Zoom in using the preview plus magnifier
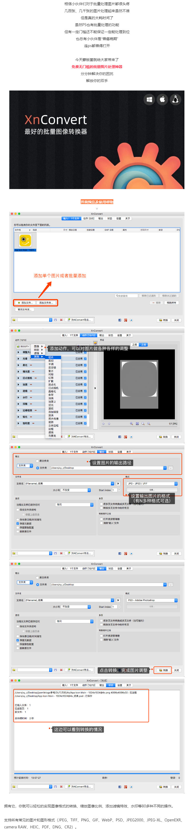This screenshot has height=833, width=194. [x=131, y=424]
